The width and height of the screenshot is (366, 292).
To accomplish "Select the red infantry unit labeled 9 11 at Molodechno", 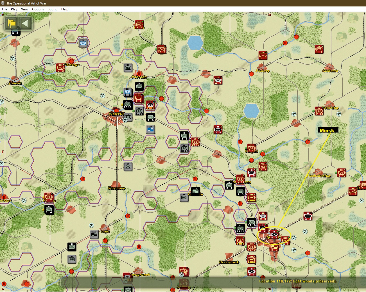I will [x=240, y=179].
